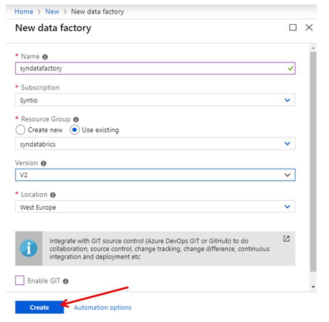
Task: Select the Create new radio button
Action: click(x=20, y=130)
